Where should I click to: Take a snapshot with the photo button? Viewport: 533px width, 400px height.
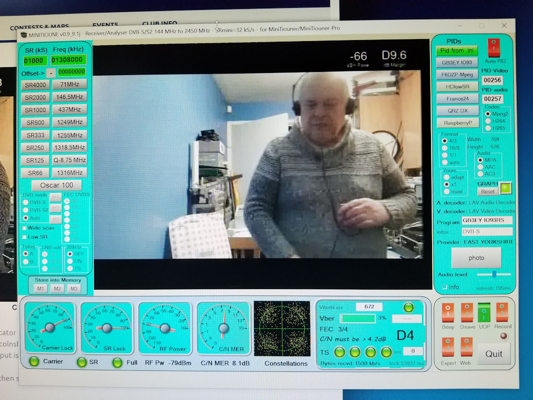pos(476,258)
